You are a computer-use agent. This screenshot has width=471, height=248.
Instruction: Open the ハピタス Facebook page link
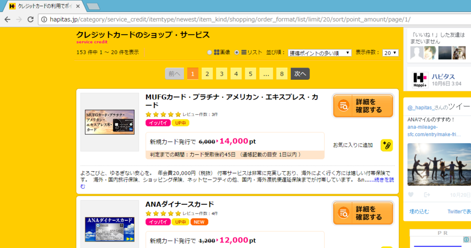(443, 77)
